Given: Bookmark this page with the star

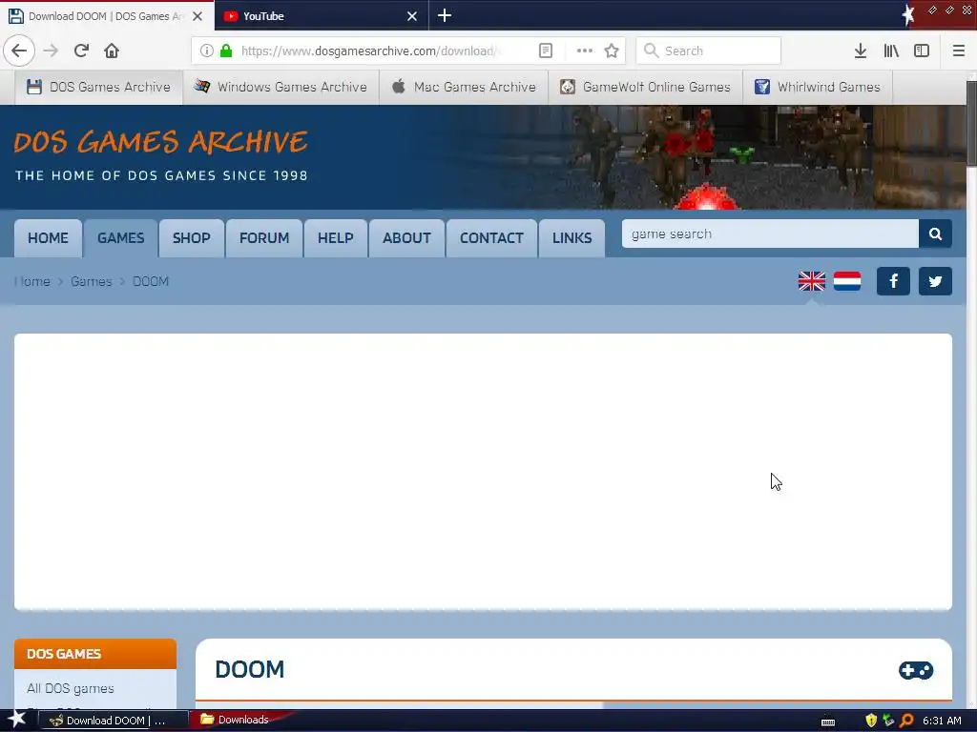Looking at the screenshot, I should pyautogui.click(x=612, y=51).
